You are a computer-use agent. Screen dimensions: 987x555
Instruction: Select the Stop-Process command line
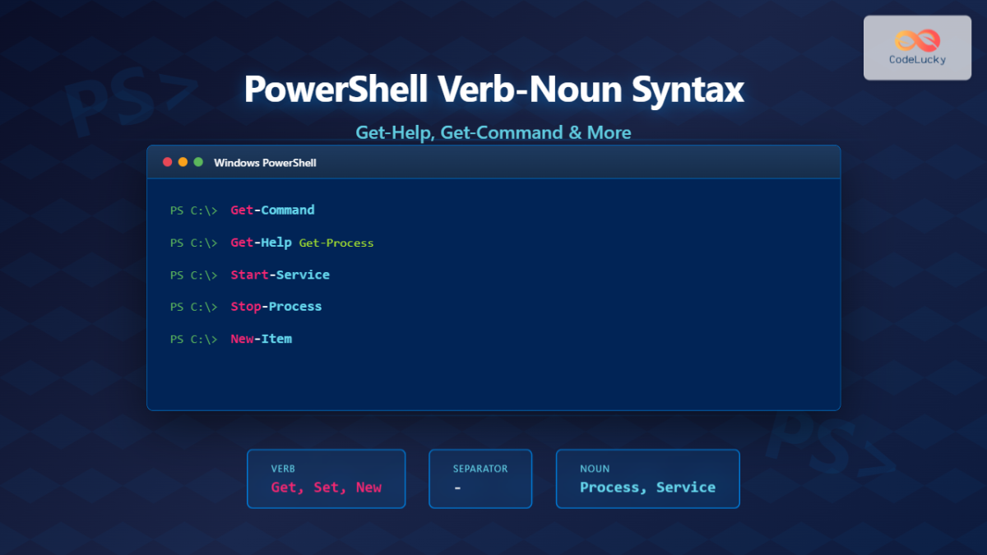[276, 306]
